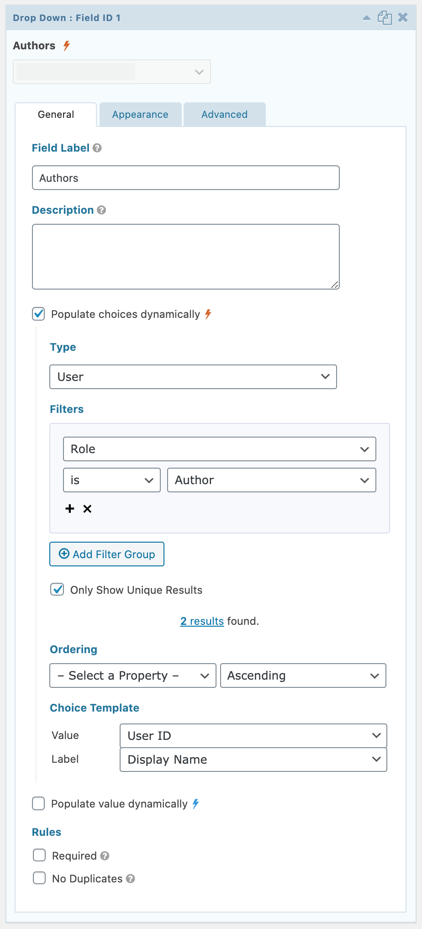Screen dimensions: 422x929
Task: Remove the Role filter with the x icon
Action: click(x=87, y=509)
